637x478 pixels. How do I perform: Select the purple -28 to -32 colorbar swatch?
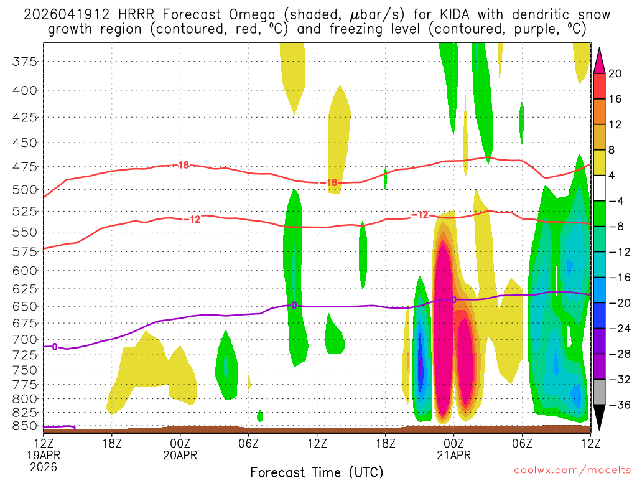tap(599, 366)
